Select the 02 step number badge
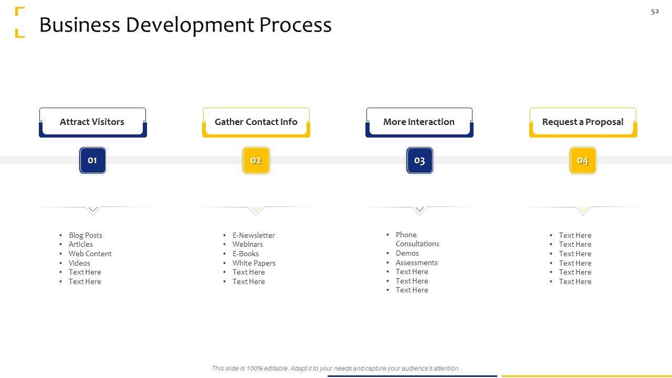672x378 pixels. point(256,160)
